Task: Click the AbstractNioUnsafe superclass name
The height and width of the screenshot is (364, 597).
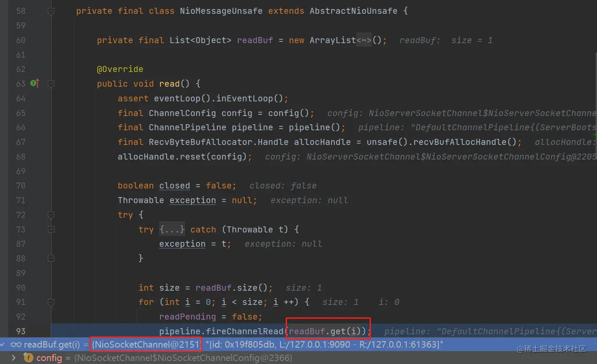Action: click(354, 11)
